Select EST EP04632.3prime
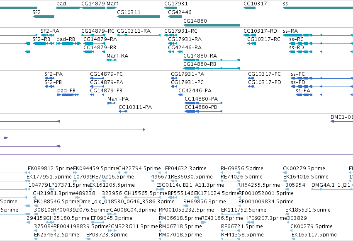This screenshot has width=353, height=241. (x=166, y=173)
